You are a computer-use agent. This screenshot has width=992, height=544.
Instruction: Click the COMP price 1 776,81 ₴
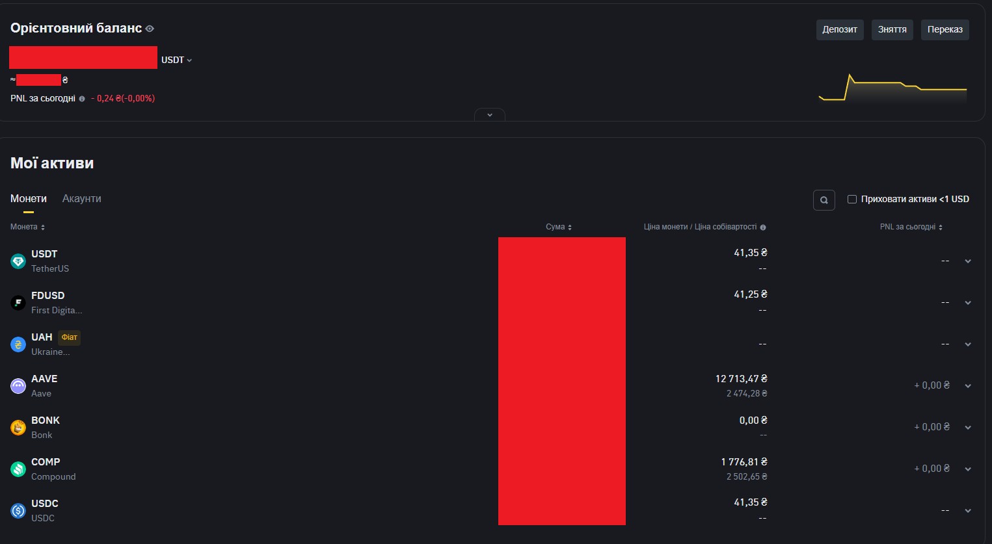tap(744, 461)
